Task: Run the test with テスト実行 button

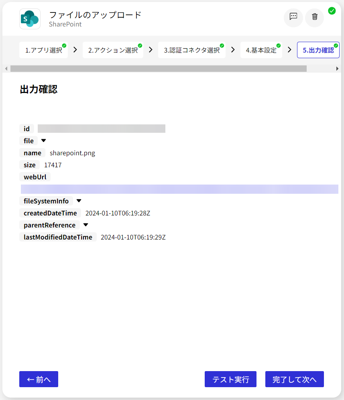Action: tap(230, 379)
